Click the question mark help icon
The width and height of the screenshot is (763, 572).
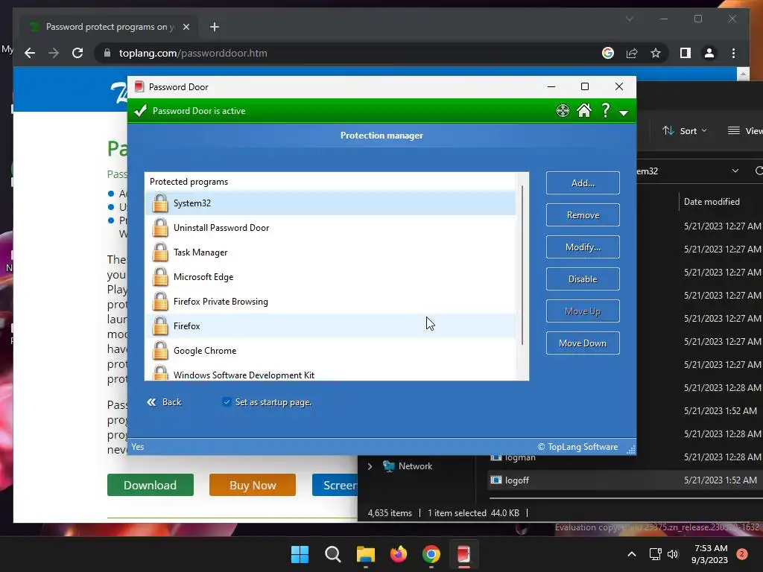point(605,110)
